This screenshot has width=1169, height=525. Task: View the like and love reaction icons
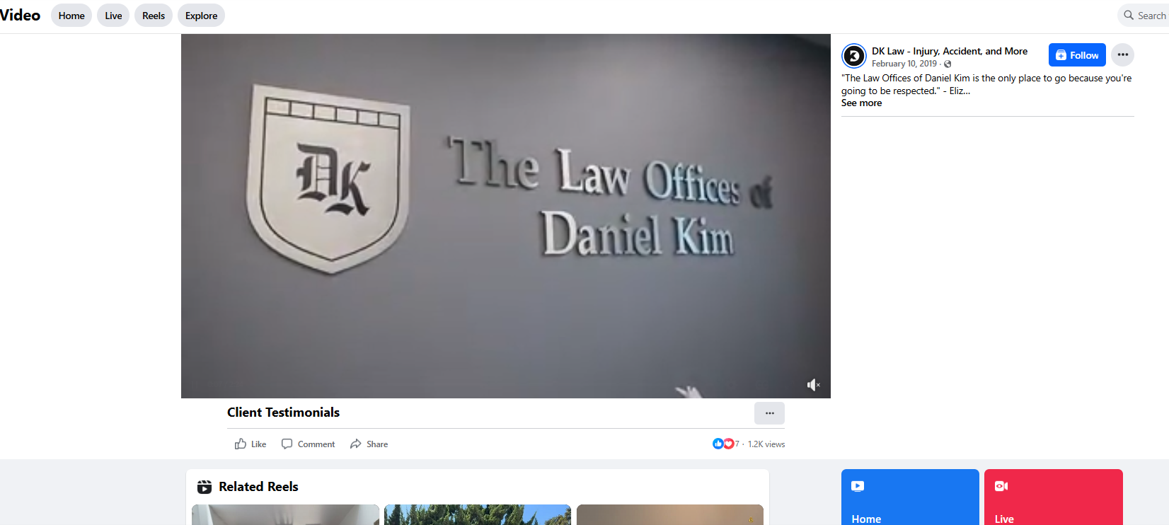(x=723, y=444)
